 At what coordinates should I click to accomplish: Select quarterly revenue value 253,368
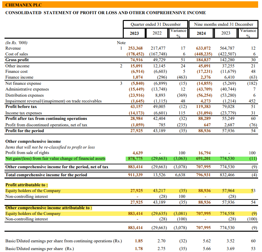[x=135, y=48]
